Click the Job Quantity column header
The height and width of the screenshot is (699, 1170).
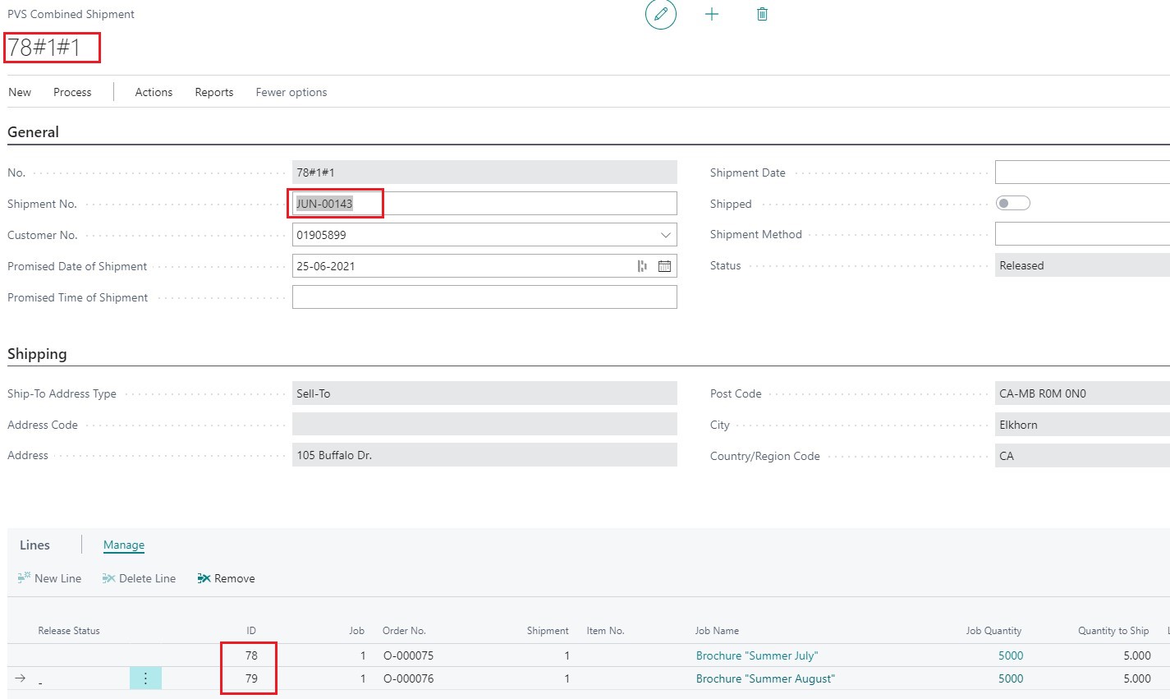coord(993,631)
